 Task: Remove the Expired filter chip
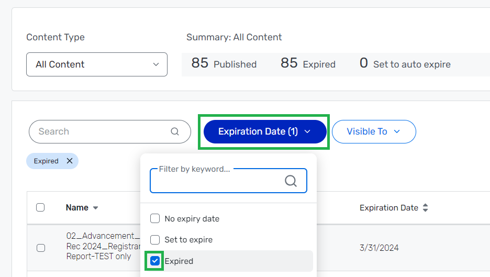coord(70,161)
